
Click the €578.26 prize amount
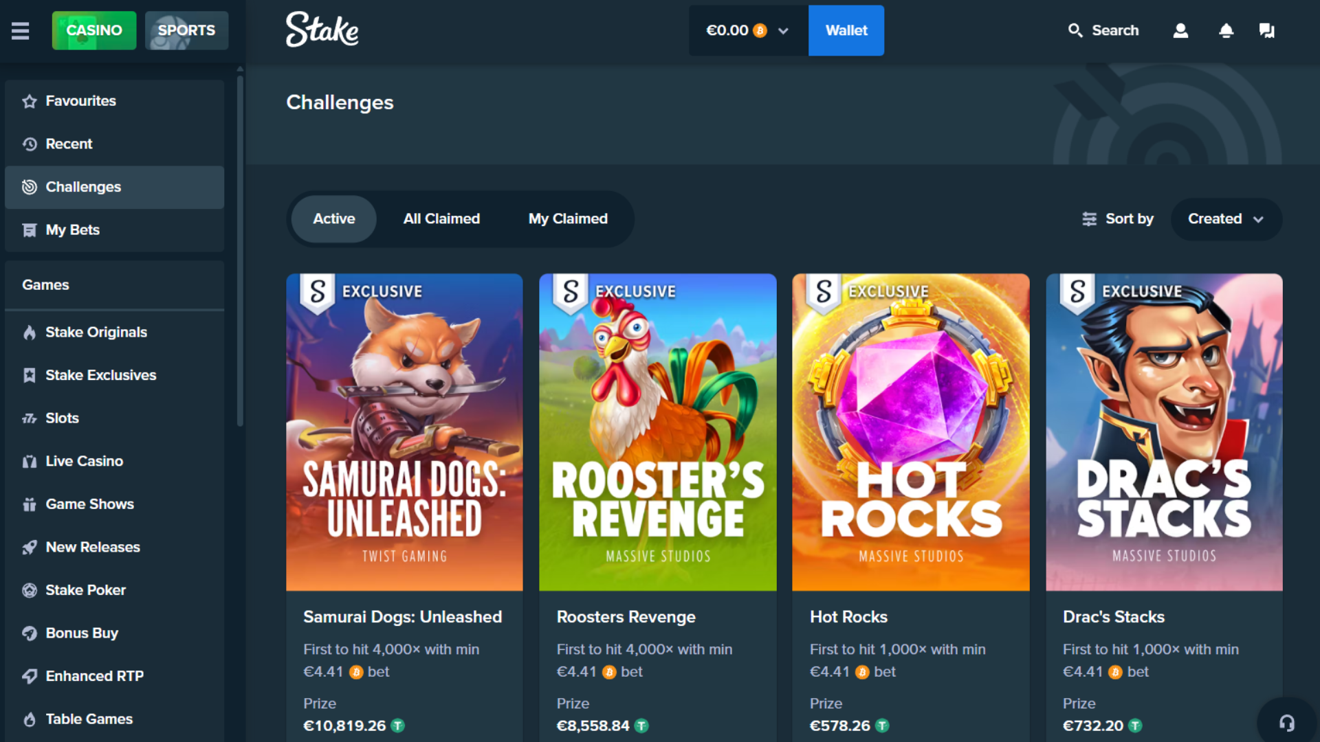839,726
